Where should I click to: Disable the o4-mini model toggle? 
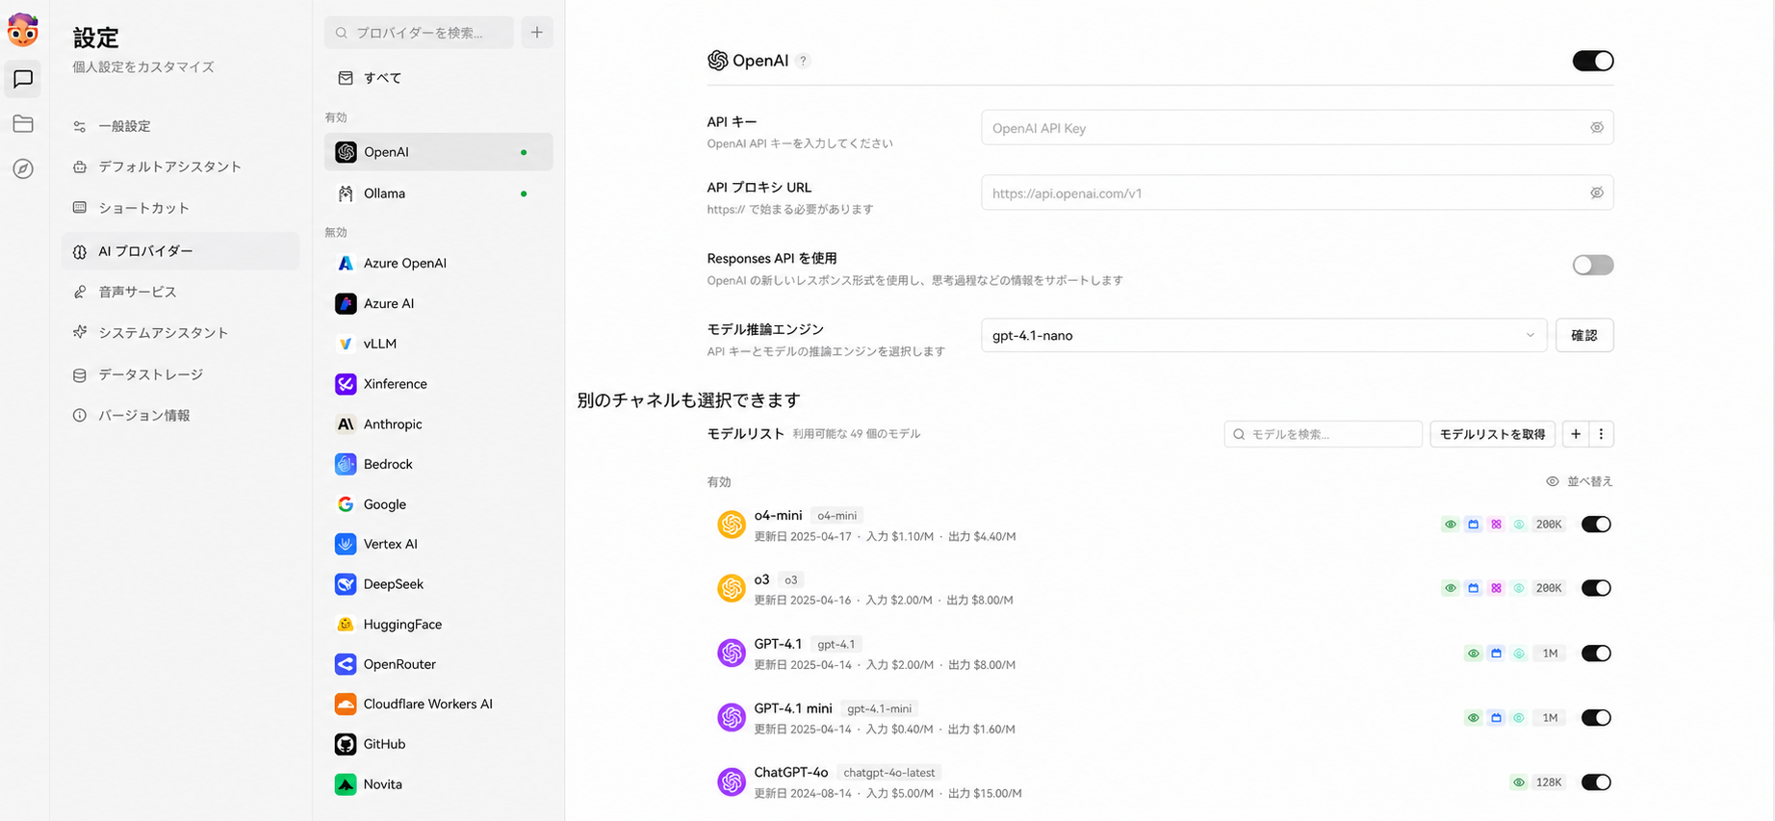tap(1596, 525)
